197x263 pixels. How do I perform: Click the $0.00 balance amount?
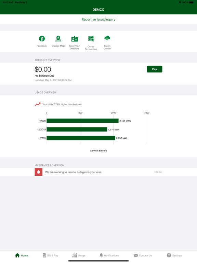[43, 69]
